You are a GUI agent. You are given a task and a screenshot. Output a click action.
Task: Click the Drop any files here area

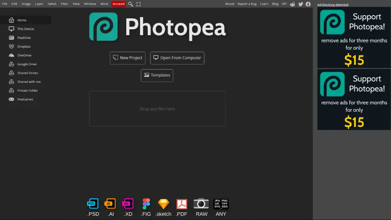click(157, 109)
